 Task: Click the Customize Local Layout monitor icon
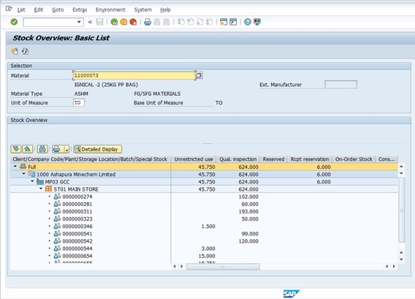(x=257, y=22)
